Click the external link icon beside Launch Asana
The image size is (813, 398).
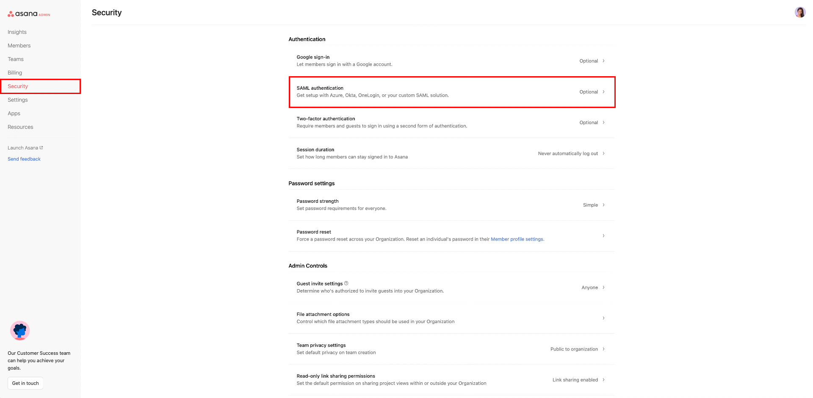41,148
